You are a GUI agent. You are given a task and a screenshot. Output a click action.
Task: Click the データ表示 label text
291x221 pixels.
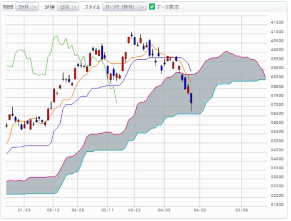tap(168, 7)
